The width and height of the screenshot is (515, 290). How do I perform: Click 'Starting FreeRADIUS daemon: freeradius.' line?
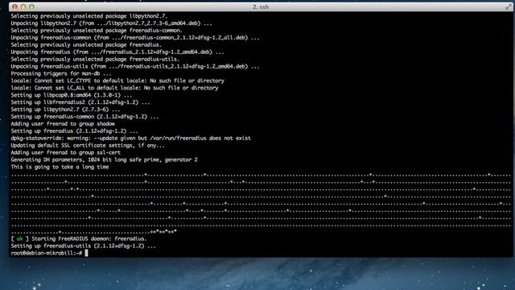[89, 238]
